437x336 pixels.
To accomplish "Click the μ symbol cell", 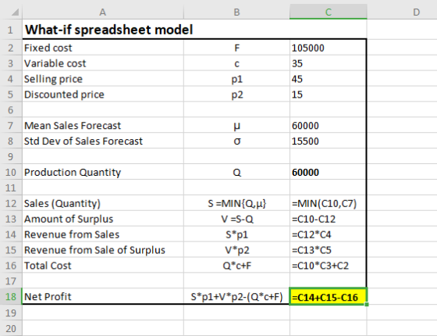I will click(236, 126).
